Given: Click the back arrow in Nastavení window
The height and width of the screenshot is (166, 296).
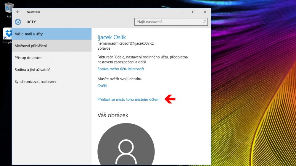Looking at the screenshot, I should point(18,12).
